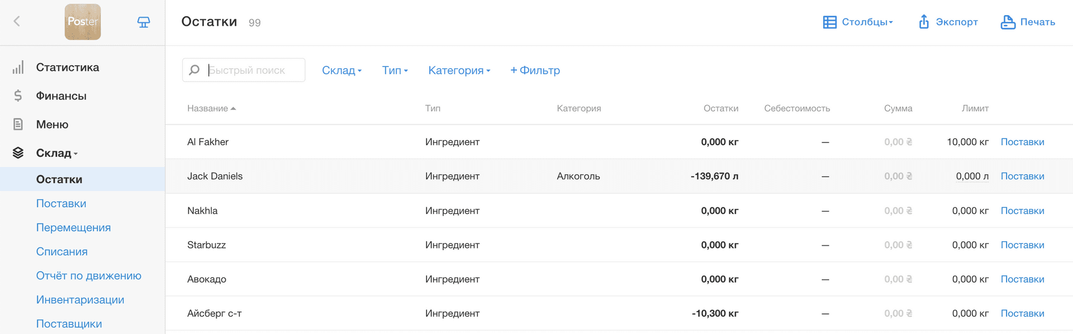
Task: Open the Поставки link for Jack Daniels
Action: (x=1022, y=176)
